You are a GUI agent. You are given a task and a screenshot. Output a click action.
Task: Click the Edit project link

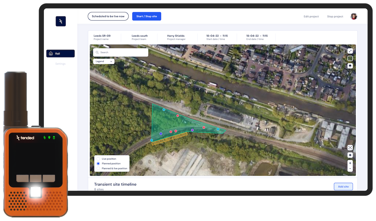point(311,17)
